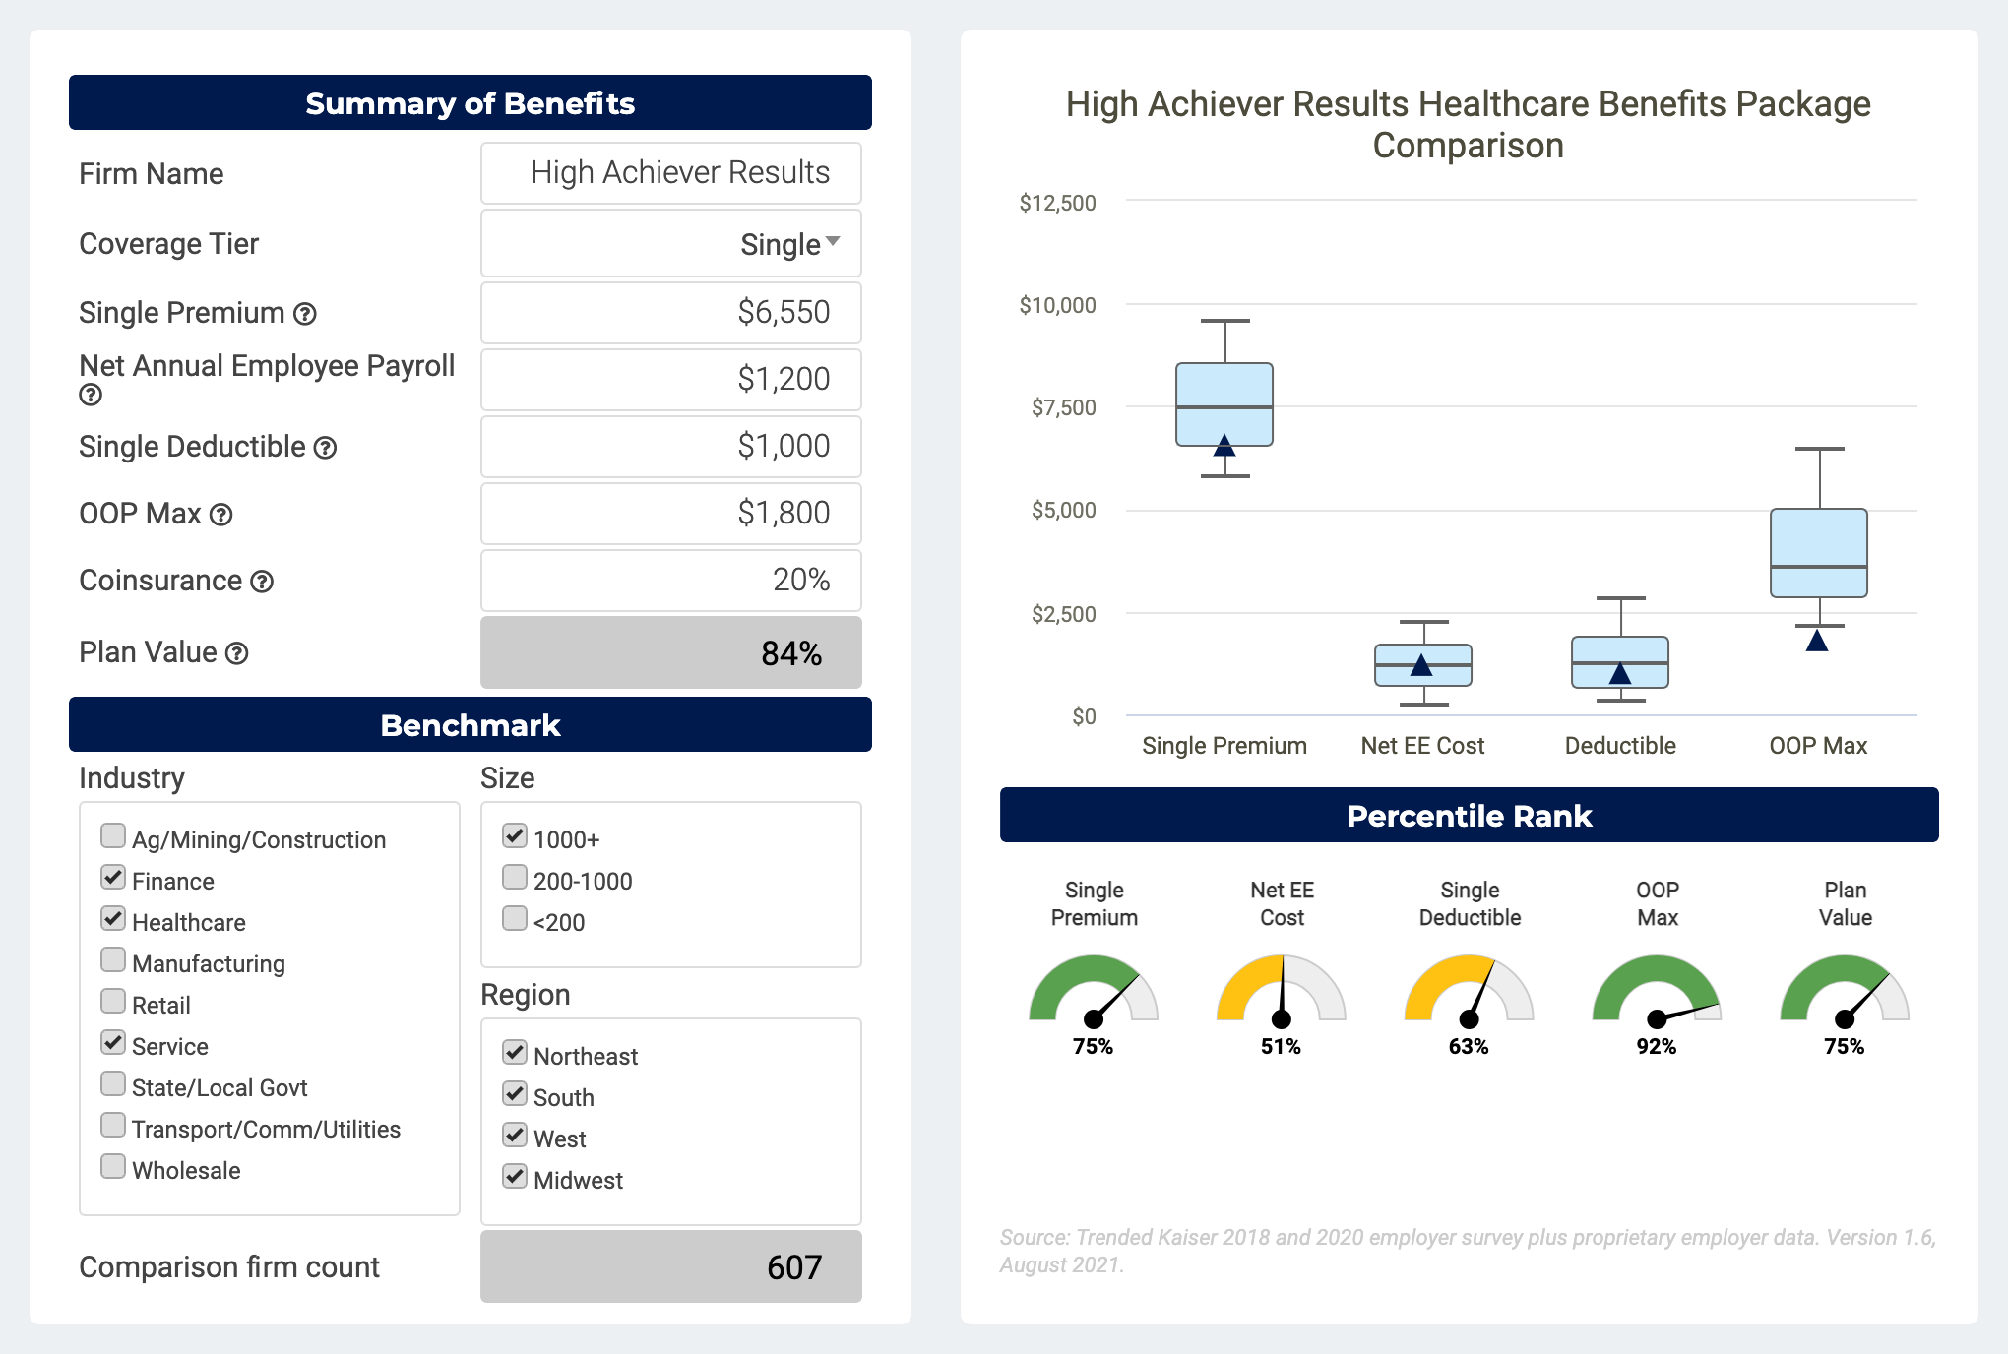2008x1354 pixels.
Task: Click the Net EE Cost percentile gauge
Action: tap(1282, 990)
